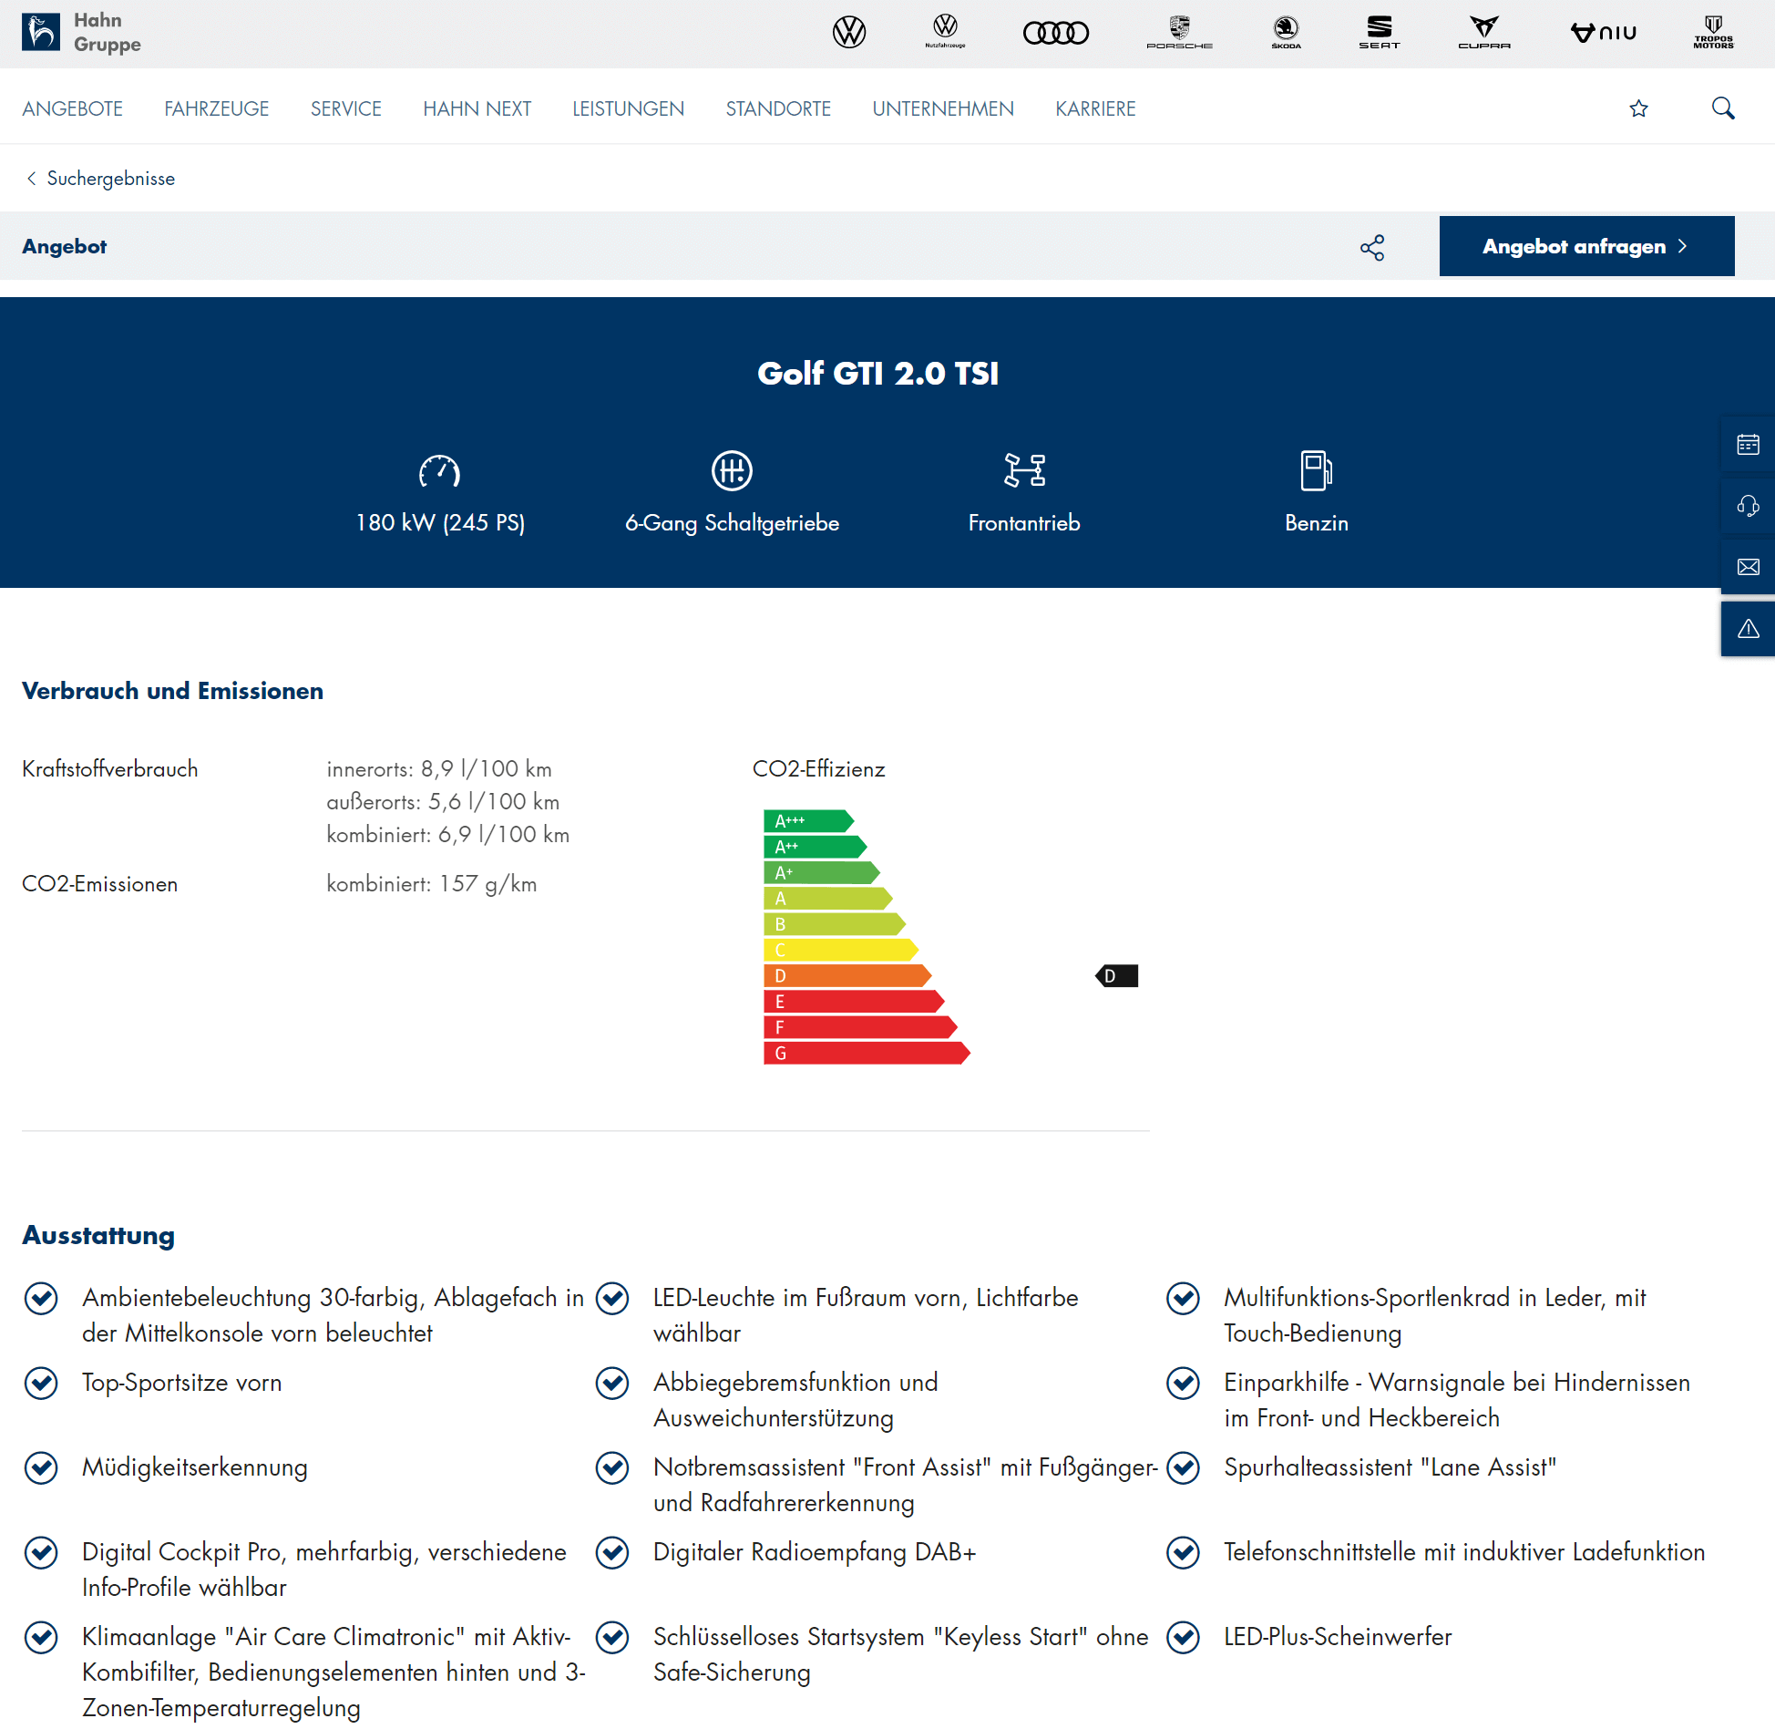Click the green A+++ efficiency bar

click(808, 821)
